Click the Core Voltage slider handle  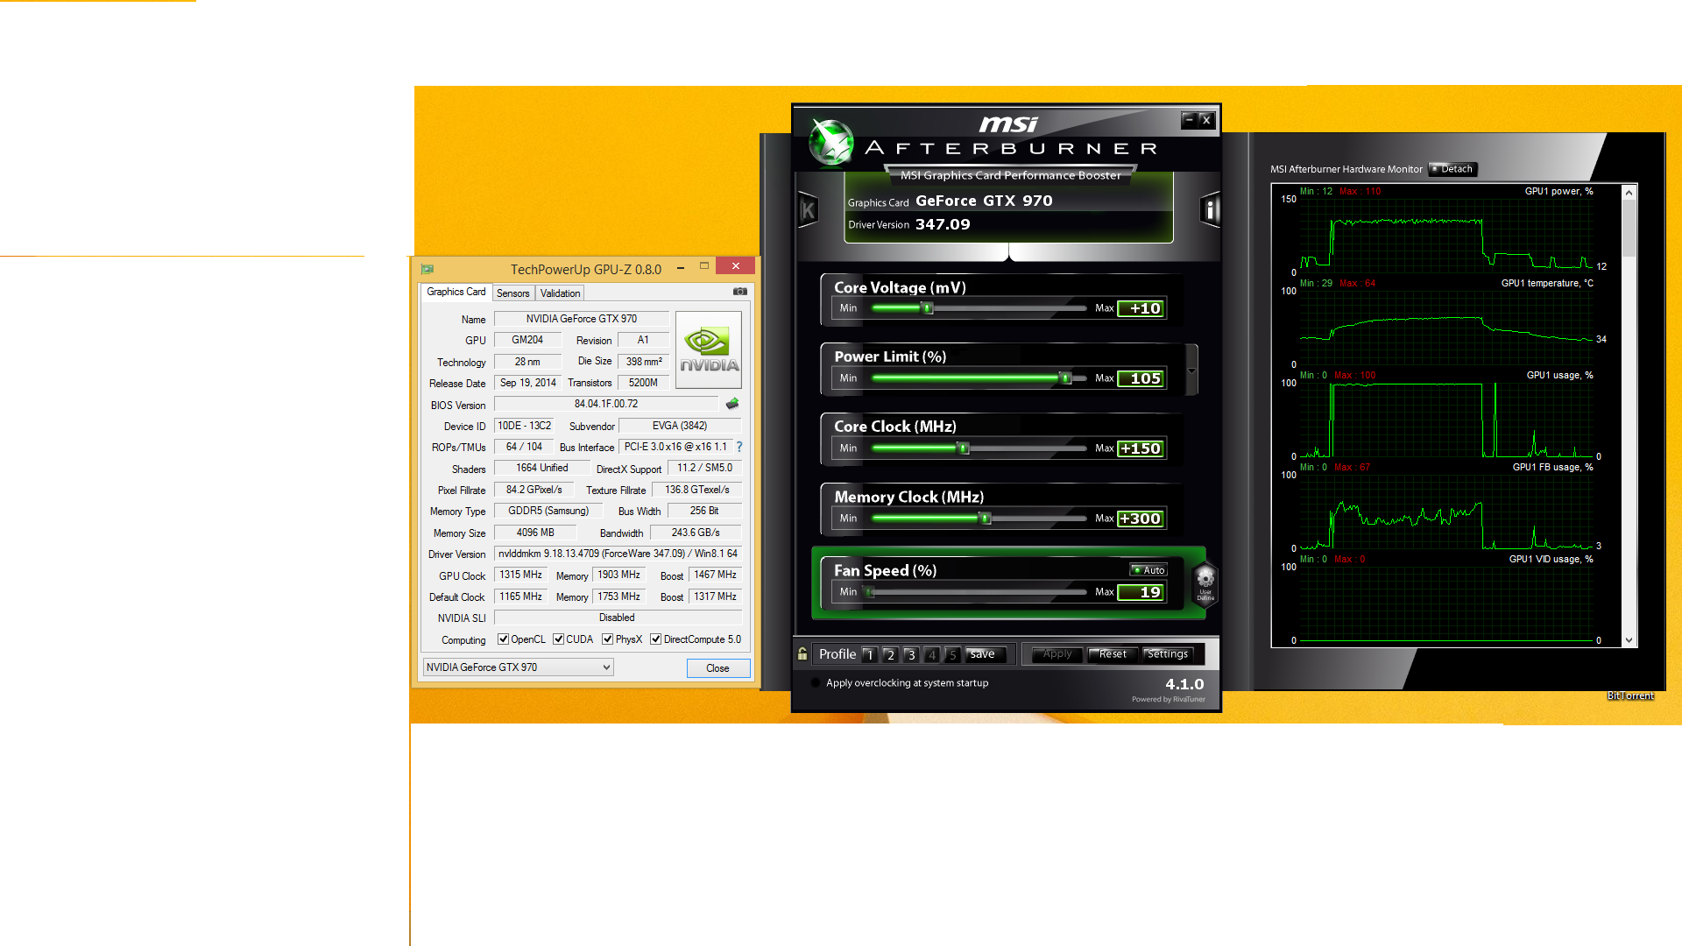pos(928,308)
